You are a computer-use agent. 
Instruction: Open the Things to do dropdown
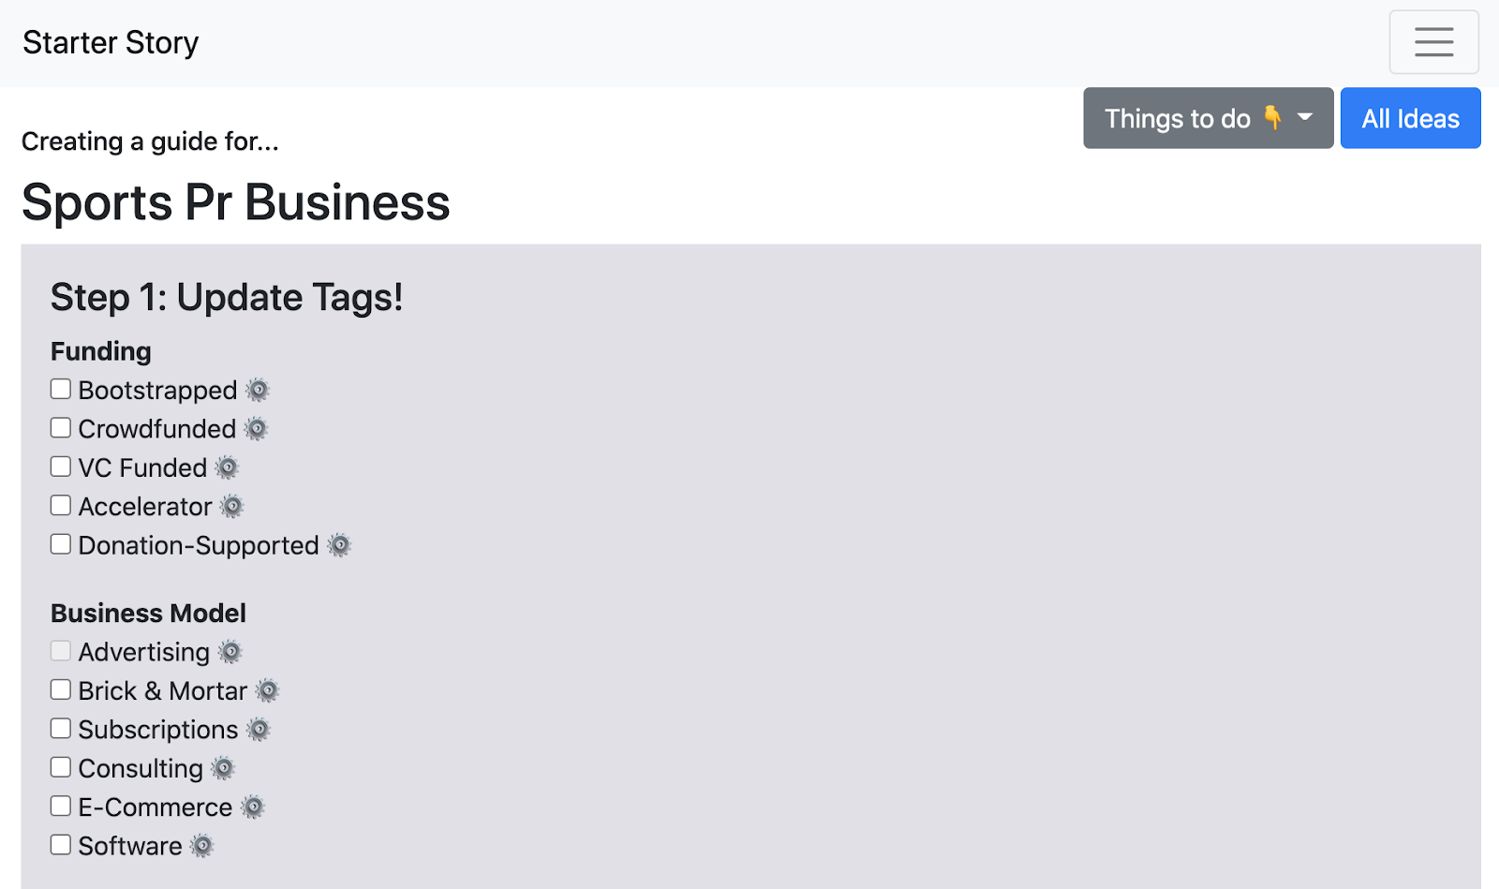(1208, 118)
